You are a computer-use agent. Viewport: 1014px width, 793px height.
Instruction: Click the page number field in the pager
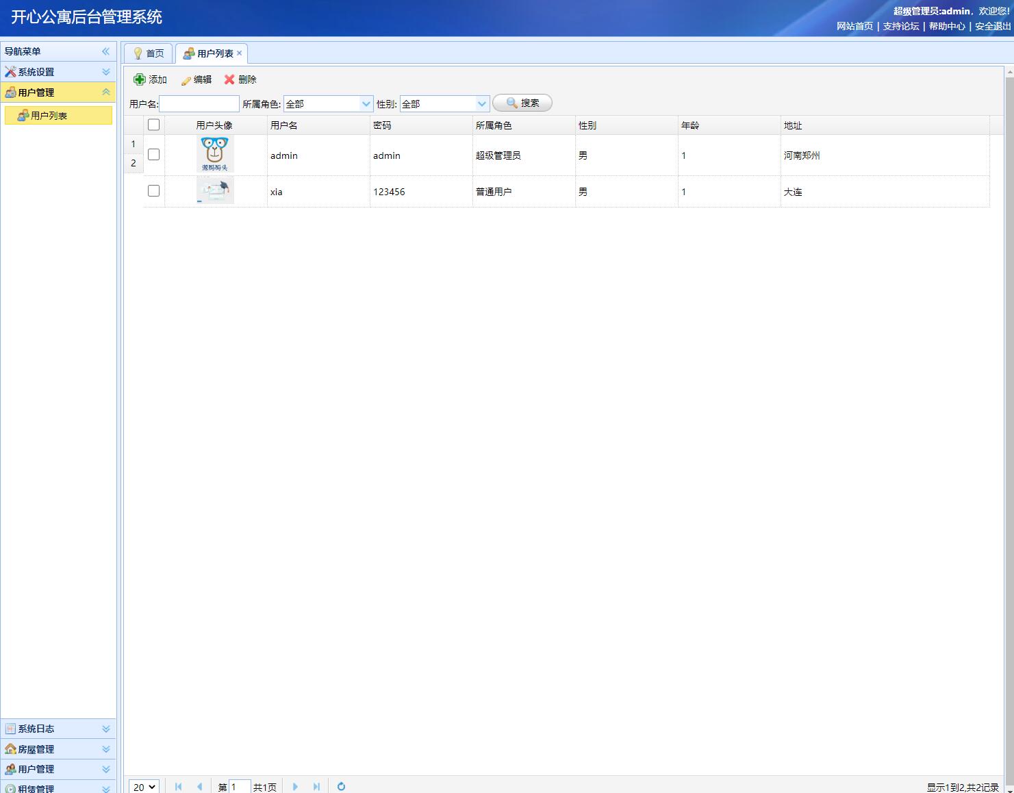pos(240,787)
